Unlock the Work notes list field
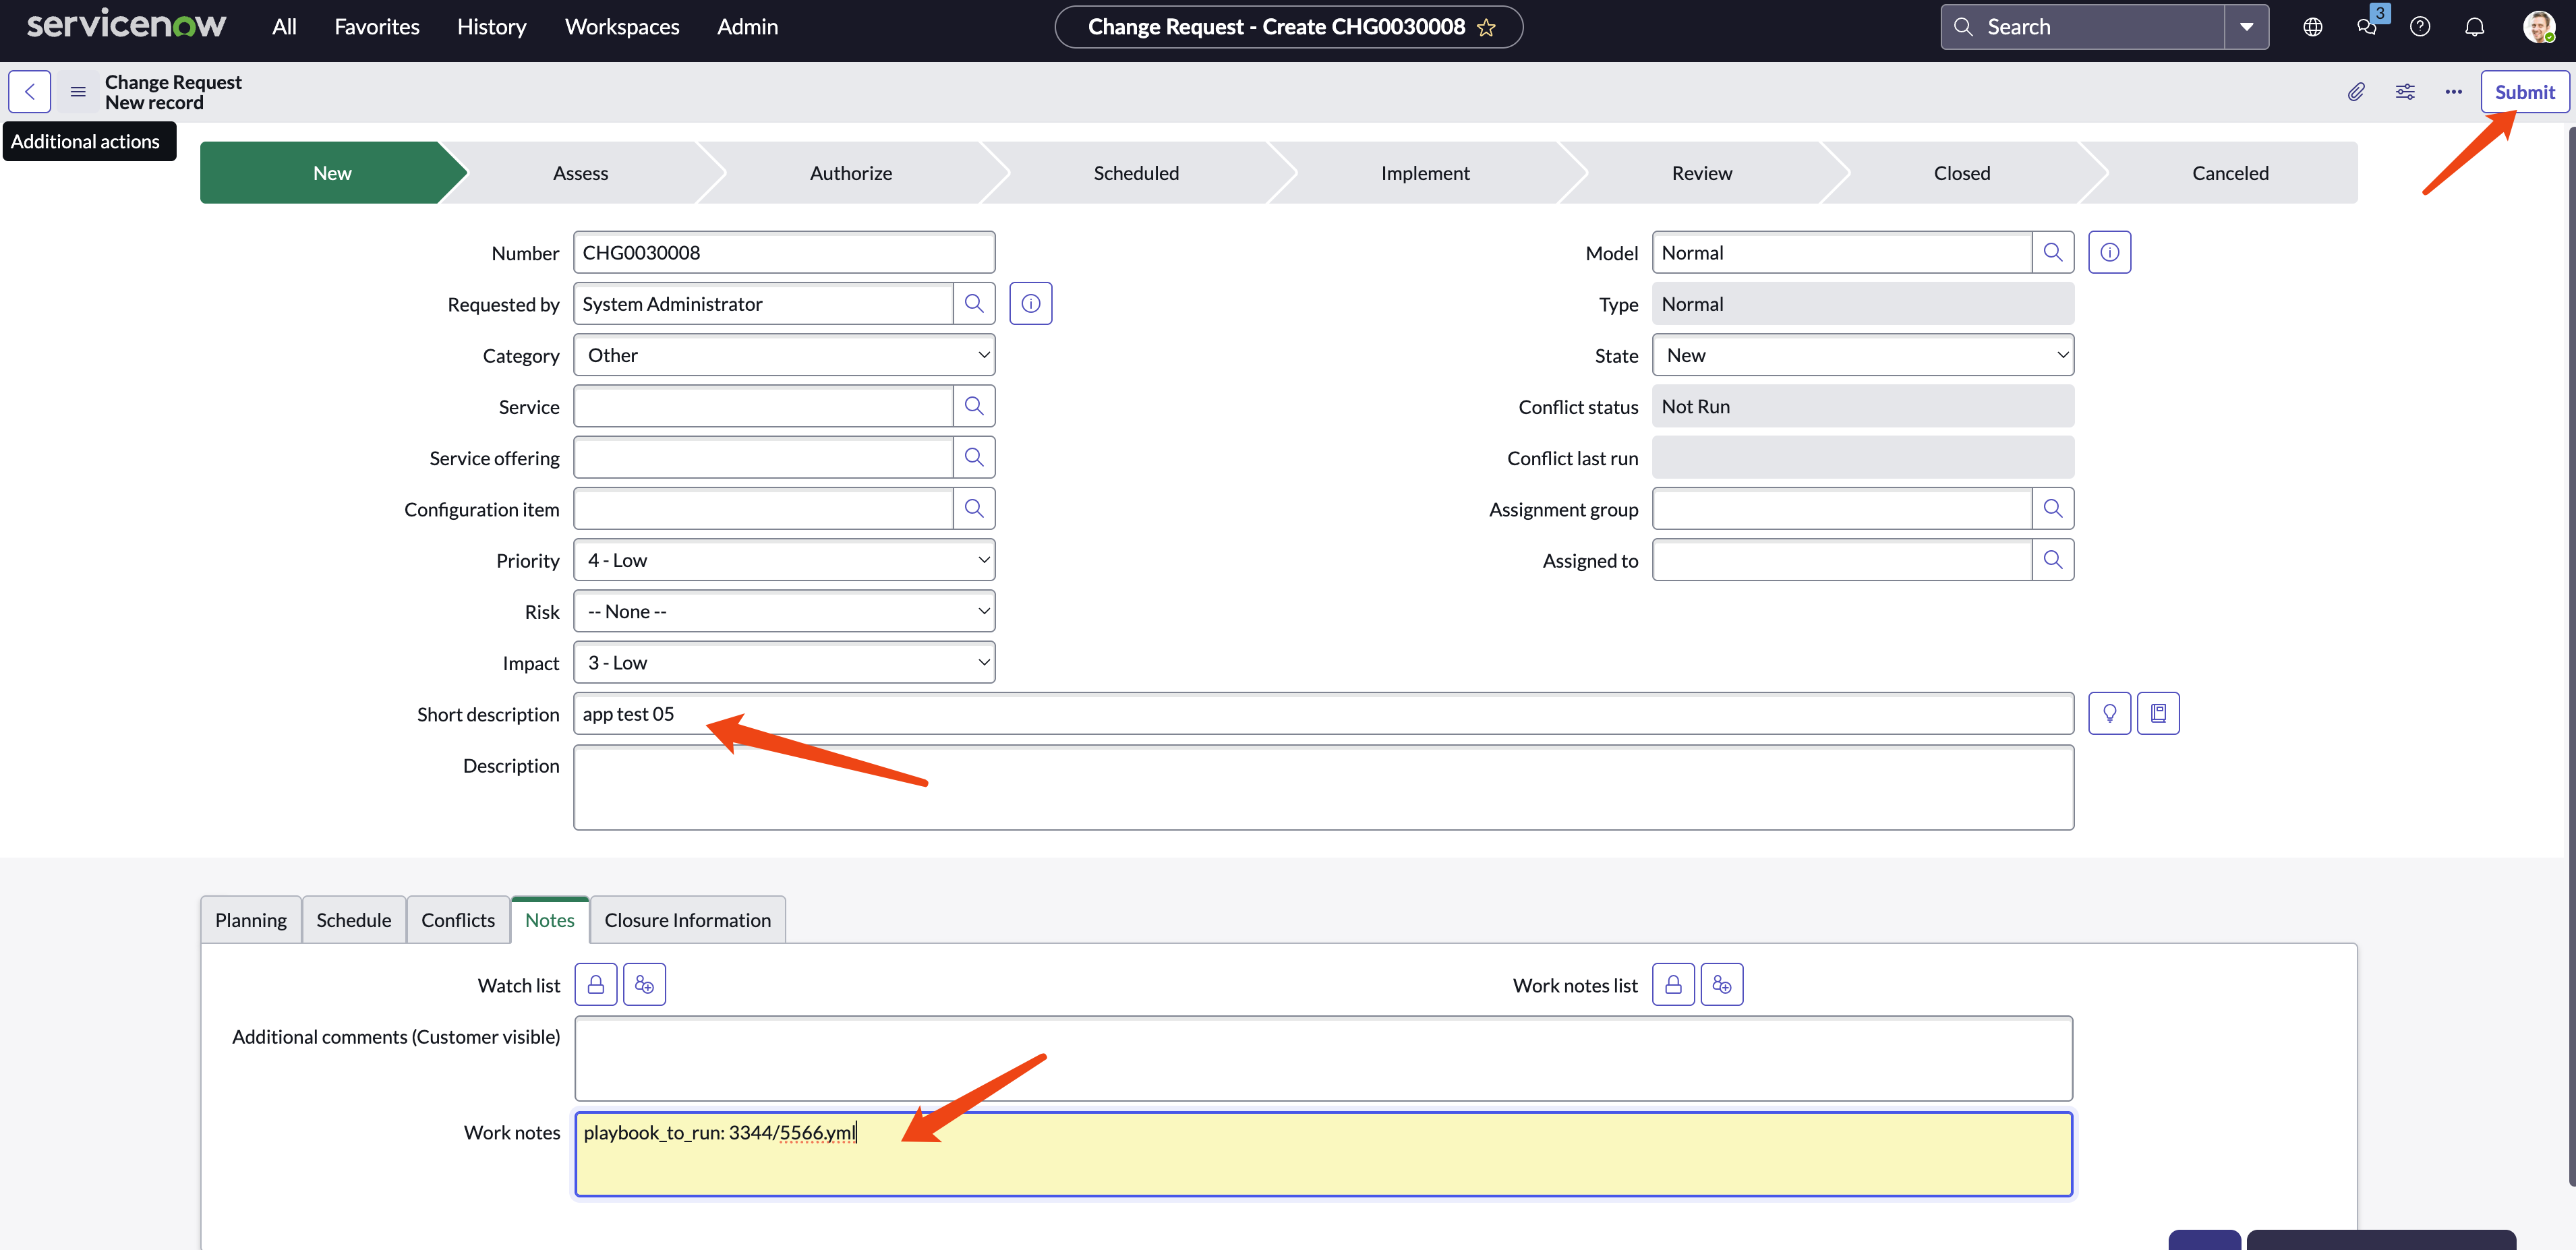The height and width of the screenshot is (1250, 2576). [x=1673, y=985]
